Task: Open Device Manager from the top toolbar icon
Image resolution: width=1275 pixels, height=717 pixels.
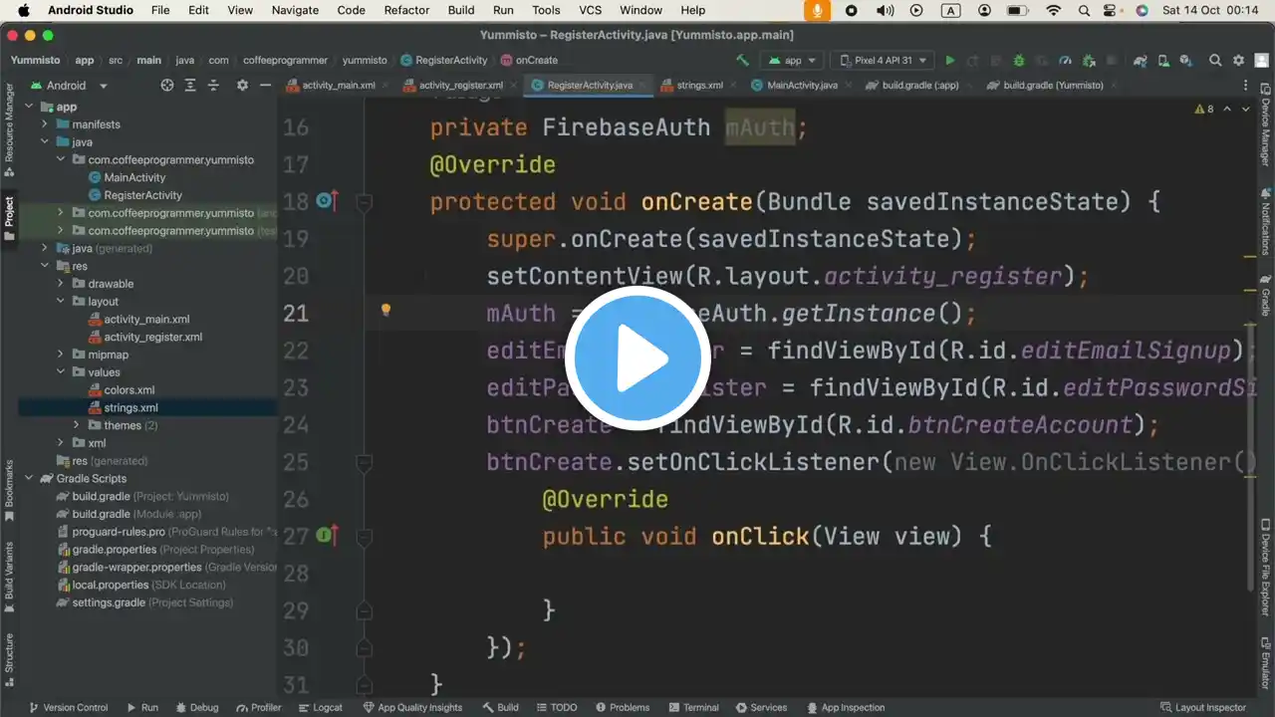Action: click(x=1165, y=60)
